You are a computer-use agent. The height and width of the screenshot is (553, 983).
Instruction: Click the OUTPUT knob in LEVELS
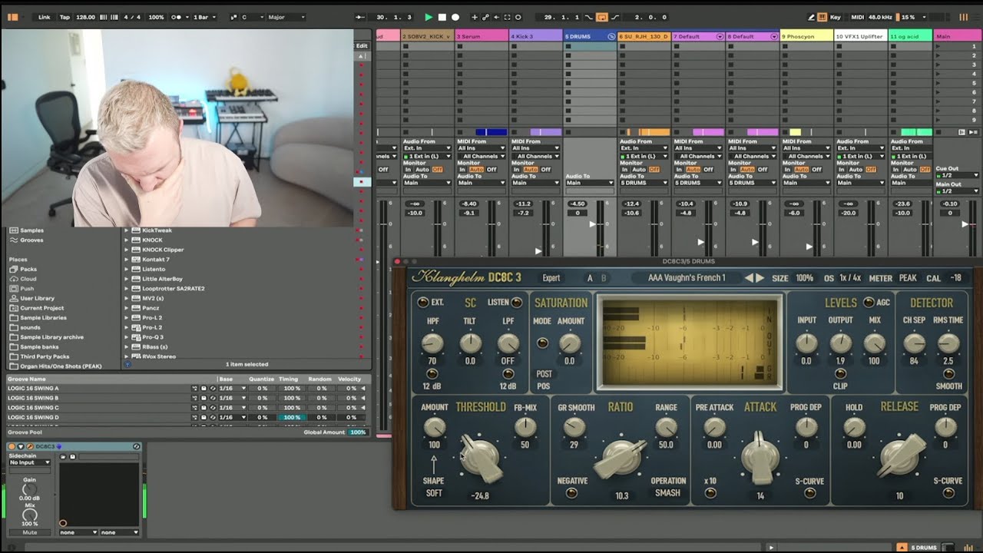pos(840,343)
